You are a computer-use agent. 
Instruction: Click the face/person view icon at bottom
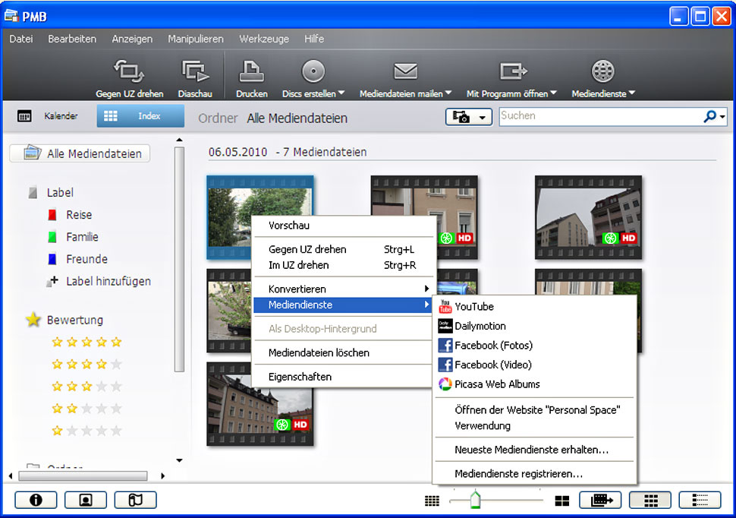pyautogui.click(x=85, y=500)
